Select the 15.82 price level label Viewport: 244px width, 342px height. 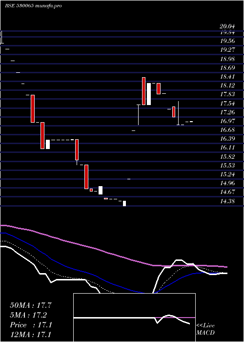(x=227, y=157)
